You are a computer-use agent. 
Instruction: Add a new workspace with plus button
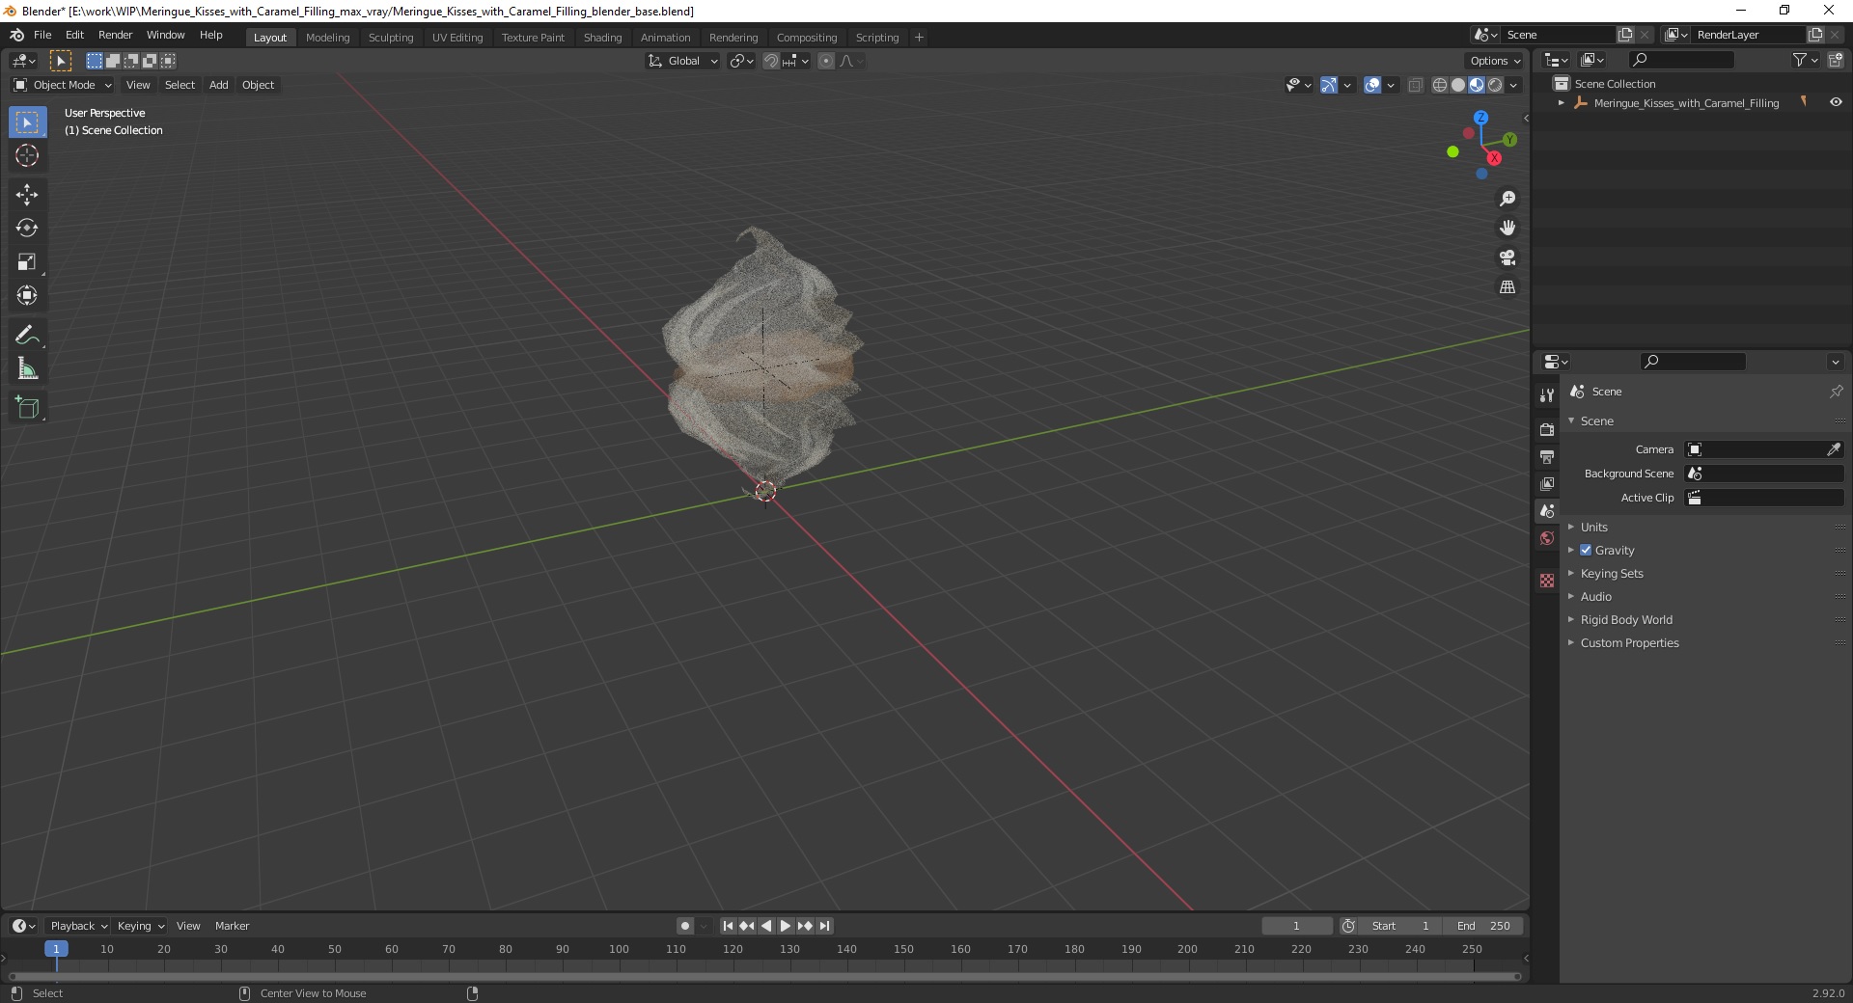pyautogui.click(x=919, y=37)
